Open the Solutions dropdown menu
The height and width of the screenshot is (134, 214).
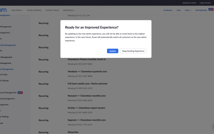(x=17, y=10)
